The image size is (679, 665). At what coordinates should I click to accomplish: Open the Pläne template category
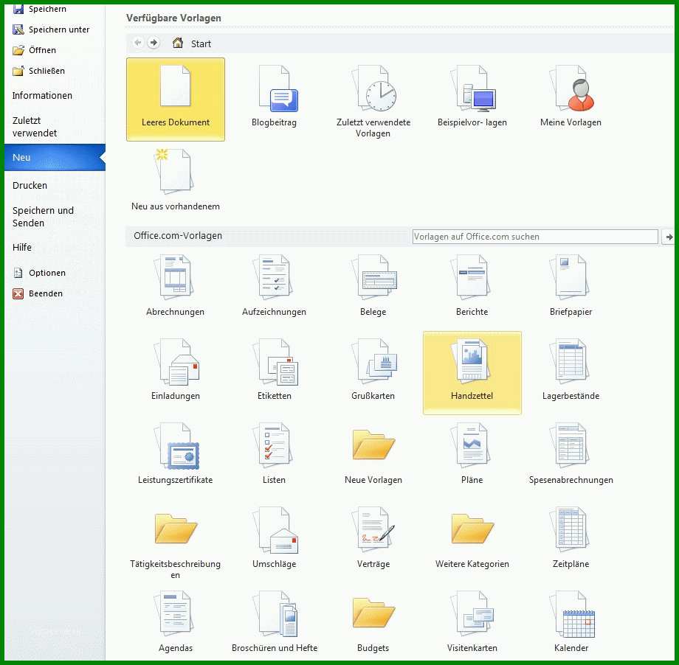[x=472, y=454]
